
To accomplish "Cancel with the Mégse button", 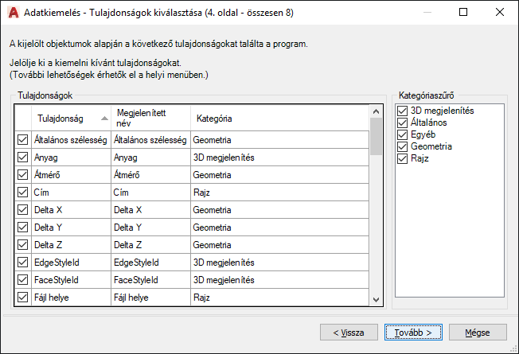I will click(478, 332).
